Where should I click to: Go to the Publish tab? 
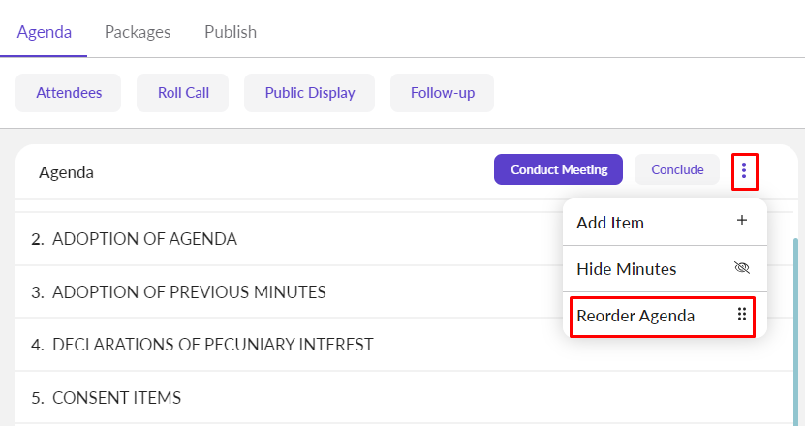tap(231, 32)
